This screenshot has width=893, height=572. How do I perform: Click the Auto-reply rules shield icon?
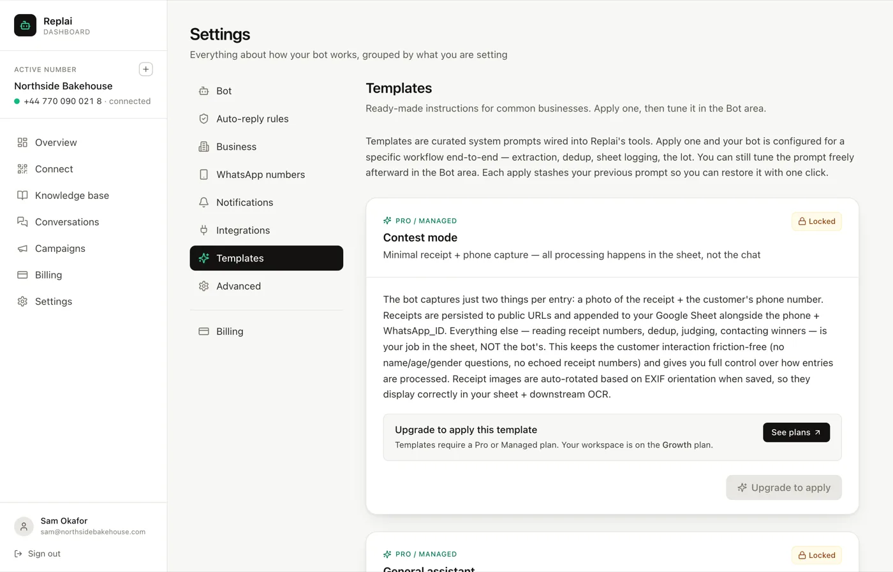tap(203, 119)
